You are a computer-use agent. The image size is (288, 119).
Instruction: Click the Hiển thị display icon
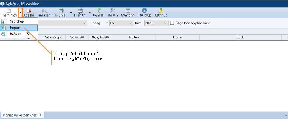pyautogui.click(x=80, y=11)
